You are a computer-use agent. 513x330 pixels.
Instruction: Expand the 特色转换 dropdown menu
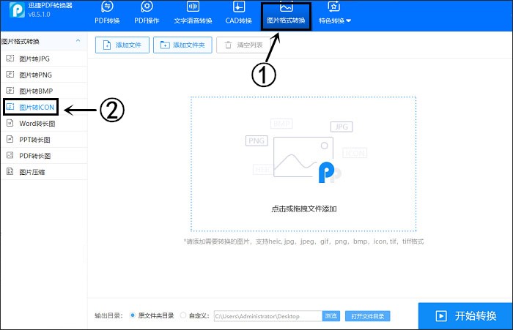pos(335,13)
